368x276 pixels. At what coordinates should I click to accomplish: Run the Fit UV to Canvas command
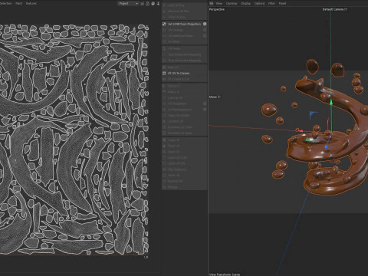[184, 73]
